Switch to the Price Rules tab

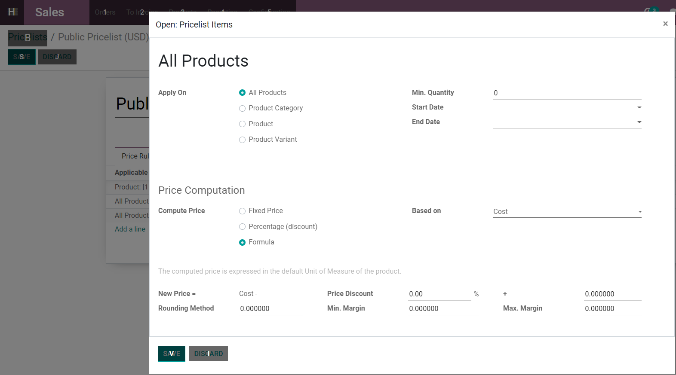[132, 156]
